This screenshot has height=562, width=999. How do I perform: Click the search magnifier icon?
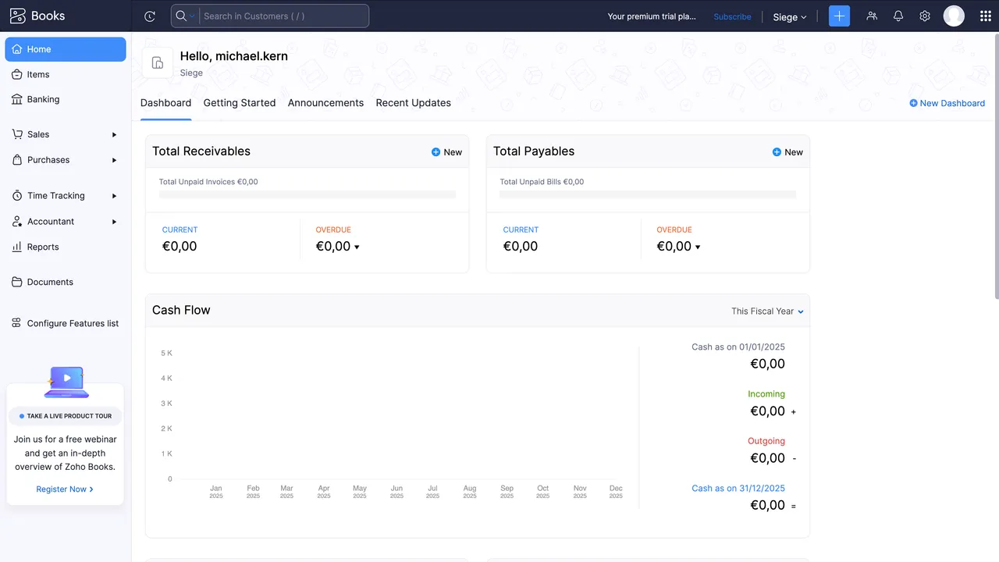point(181,16)
